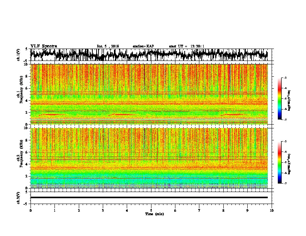This screenshot has width=306, height=236.
Task: Click the '8' kHz tick on ch.1 spectrogram
Action: (x=27, y=76)
